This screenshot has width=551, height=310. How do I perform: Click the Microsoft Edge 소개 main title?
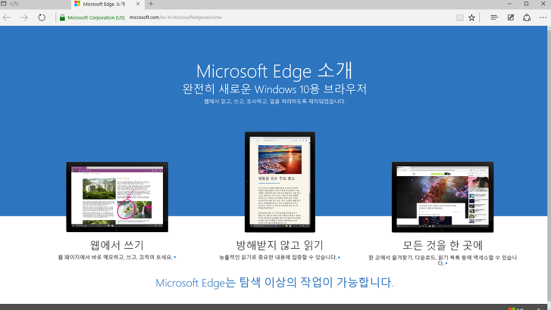(x=274, y=71)
